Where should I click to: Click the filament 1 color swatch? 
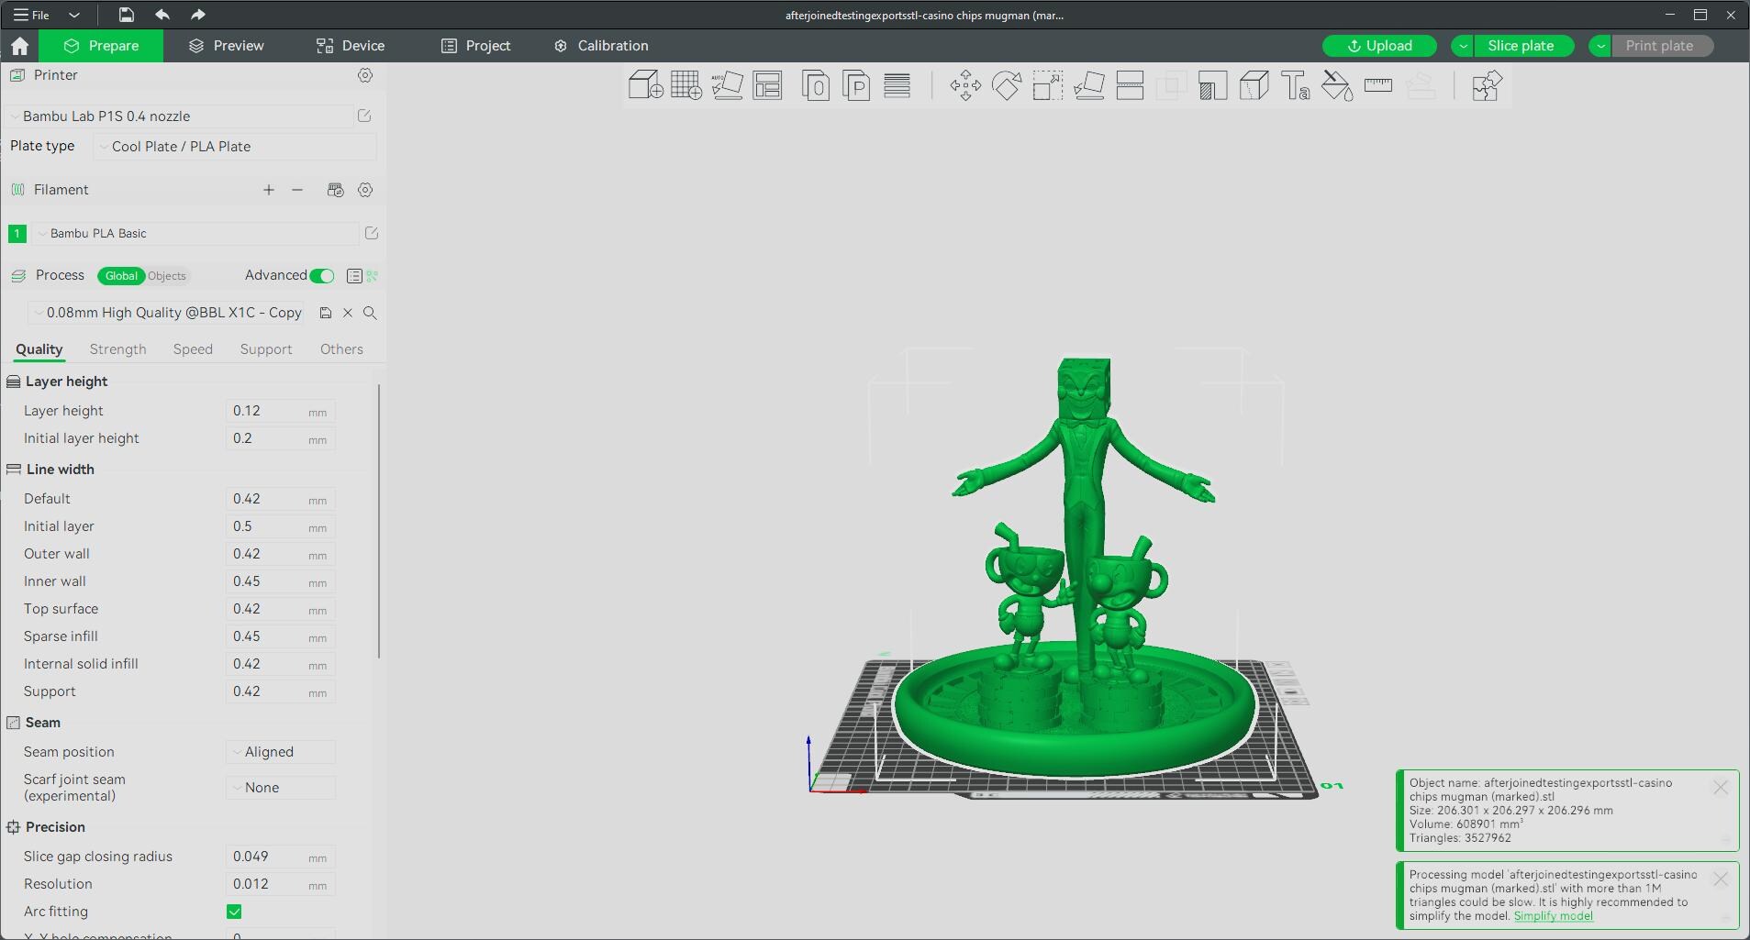pos(17,234)
